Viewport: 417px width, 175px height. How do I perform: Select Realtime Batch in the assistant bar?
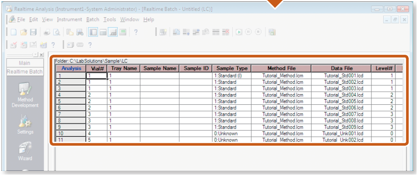coord(25,72)
